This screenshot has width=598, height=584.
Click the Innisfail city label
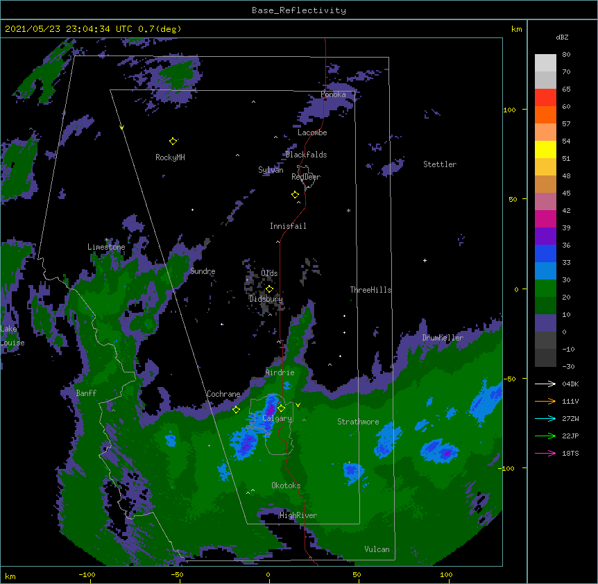[288, 226]
